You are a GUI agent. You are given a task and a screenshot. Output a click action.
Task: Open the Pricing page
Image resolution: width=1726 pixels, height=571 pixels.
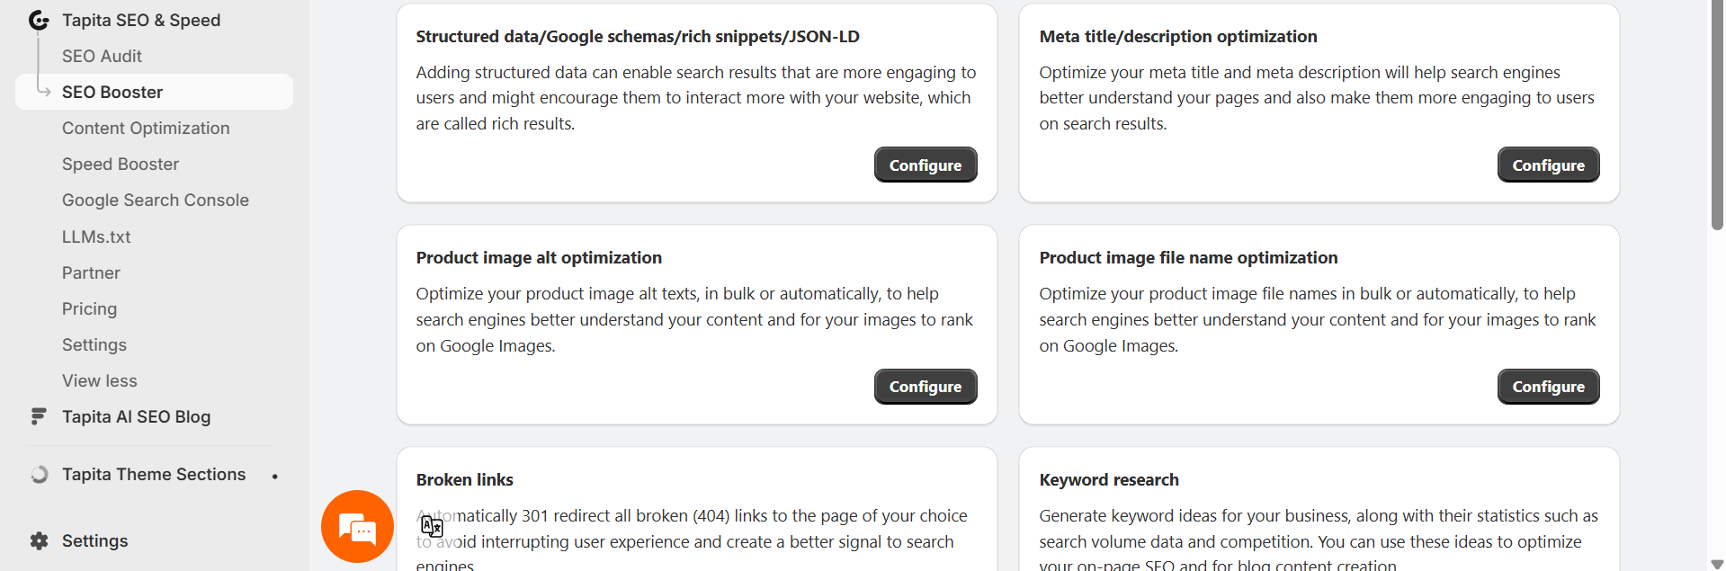coord(89,308)
